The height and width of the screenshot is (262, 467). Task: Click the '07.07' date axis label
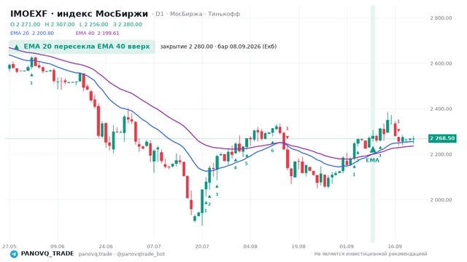click(x=154, y=246)
